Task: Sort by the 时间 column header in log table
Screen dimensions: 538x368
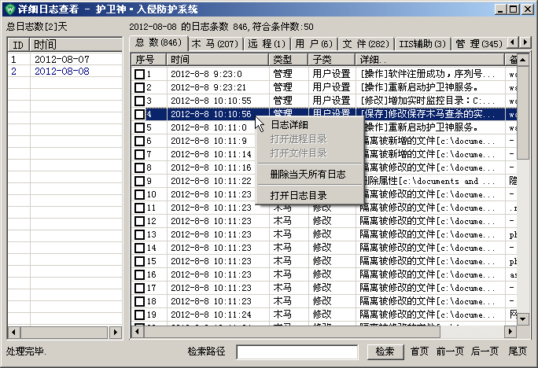Action: pyautogui.click(x=218, y=59)
